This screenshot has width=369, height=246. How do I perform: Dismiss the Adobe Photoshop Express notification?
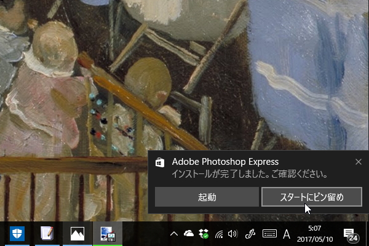click(359, 162)
